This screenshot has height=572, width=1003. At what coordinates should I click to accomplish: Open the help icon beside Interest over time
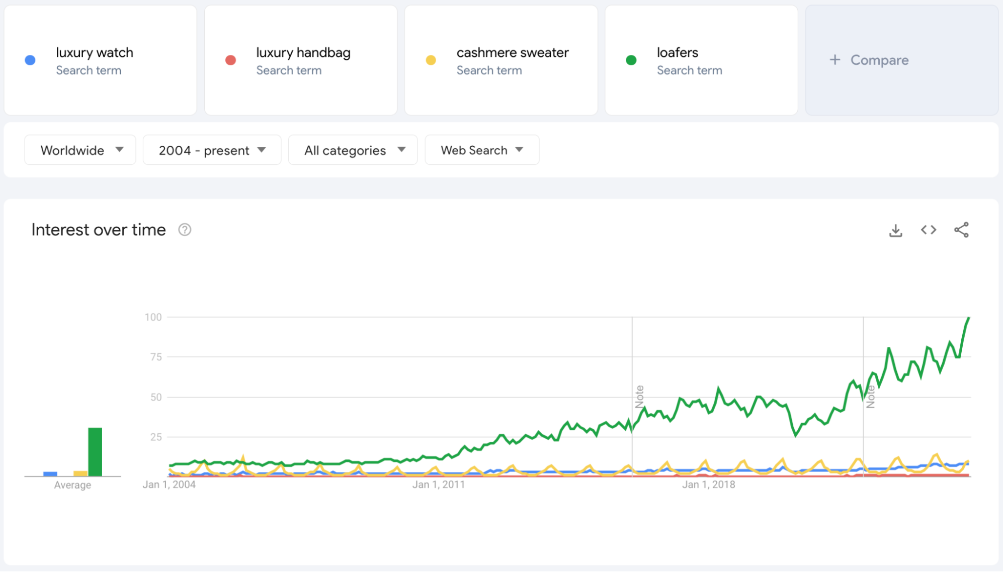(185, 230)
